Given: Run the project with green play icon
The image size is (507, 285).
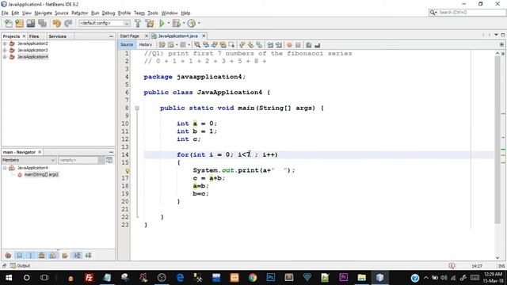Looking at the screenshot, I should pos(162,23).
